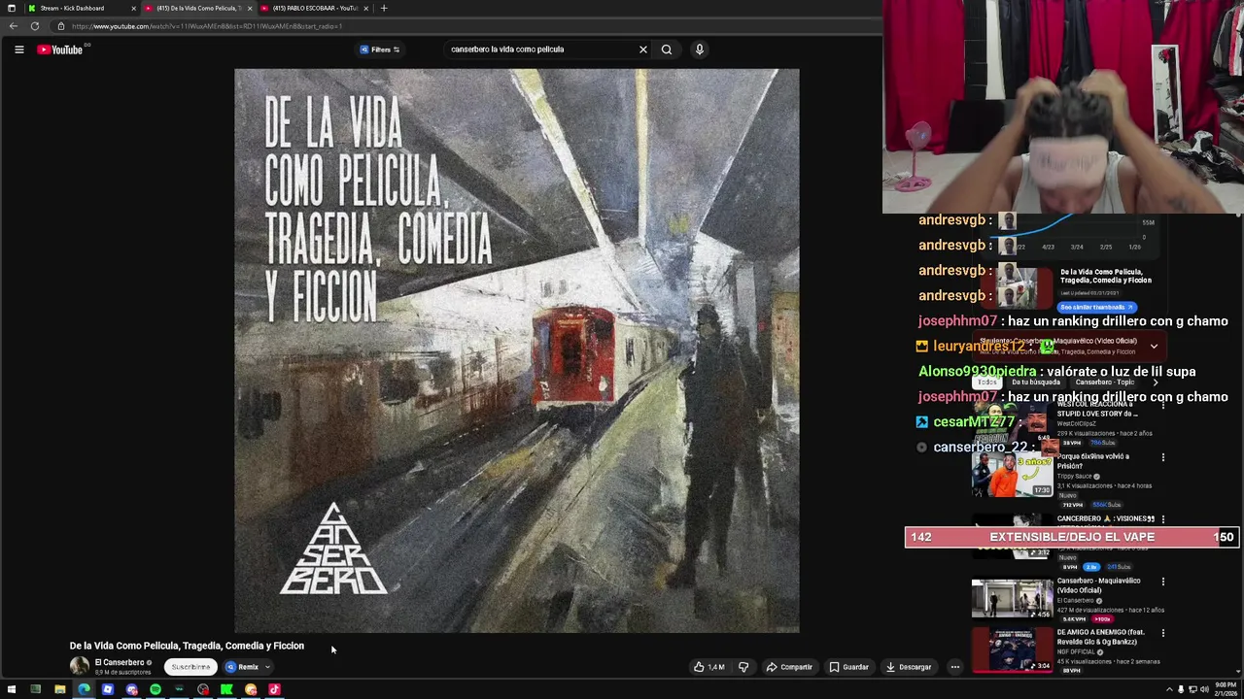The width and height of the screenshot is (1244, 699).
Task: Open the Remix button
Action: tap(243, 667)
